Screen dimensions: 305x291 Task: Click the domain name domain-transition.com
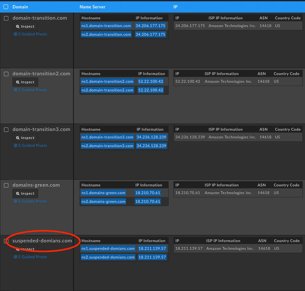click(40, 18)
